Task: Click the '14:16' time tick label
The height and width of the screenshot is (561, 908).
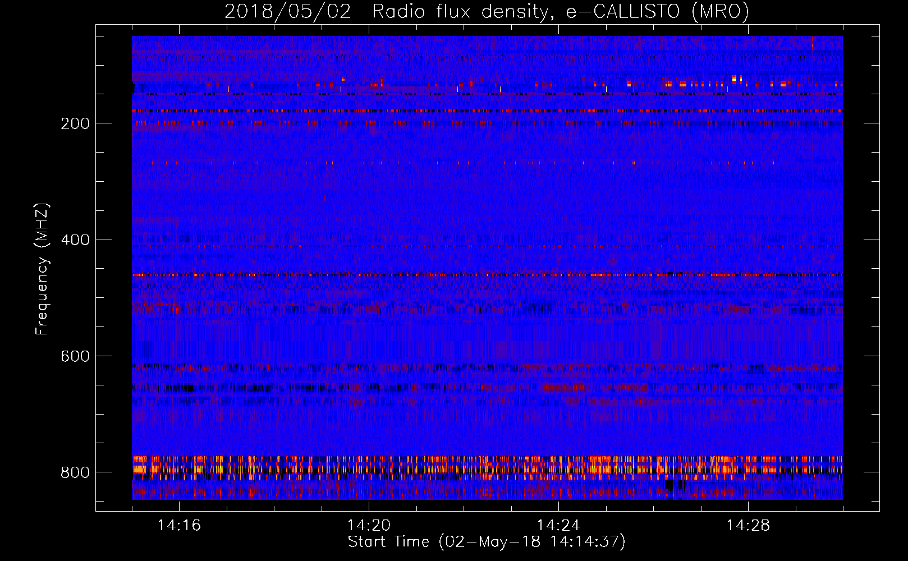Action: [x=179, y=526]
